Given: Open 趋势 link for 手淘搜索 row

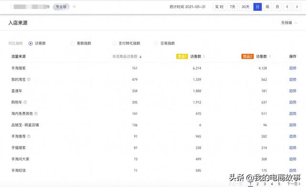Looking at the screenshot, I should 293,68.
